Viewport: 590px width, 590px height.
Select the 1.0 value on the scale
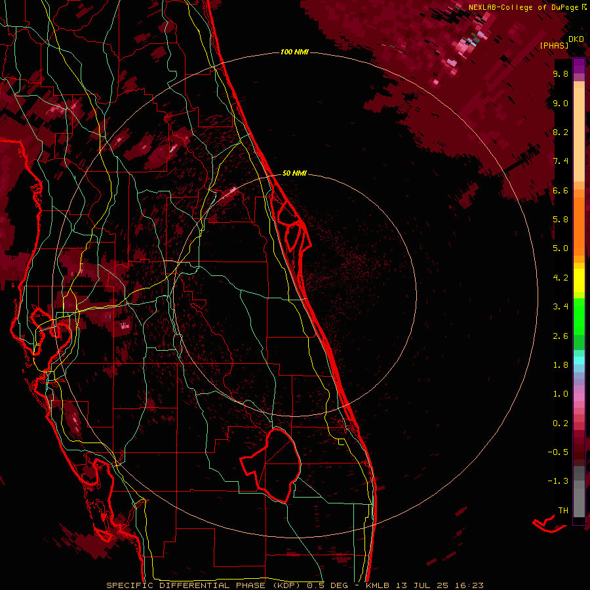tap(560, 394)
